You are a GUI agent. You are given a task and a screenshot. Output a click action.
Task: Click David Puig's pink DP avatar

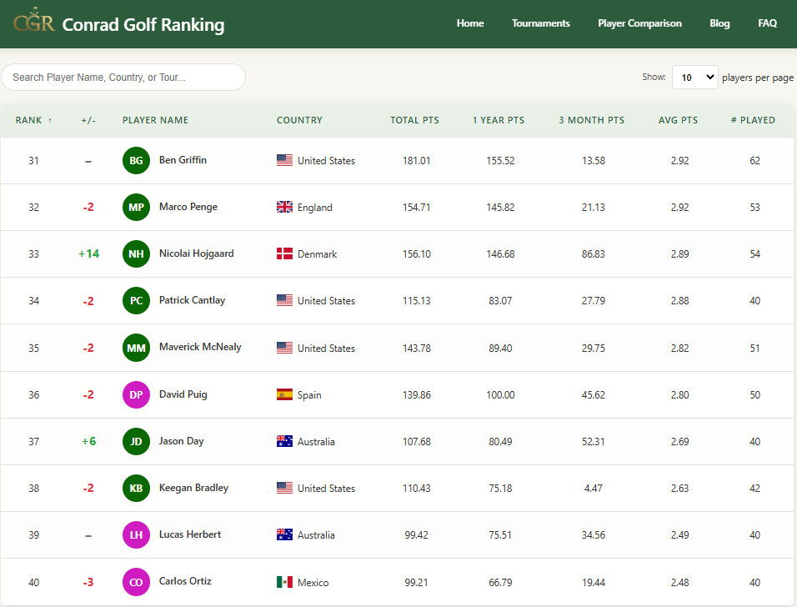tap(136, 394)
